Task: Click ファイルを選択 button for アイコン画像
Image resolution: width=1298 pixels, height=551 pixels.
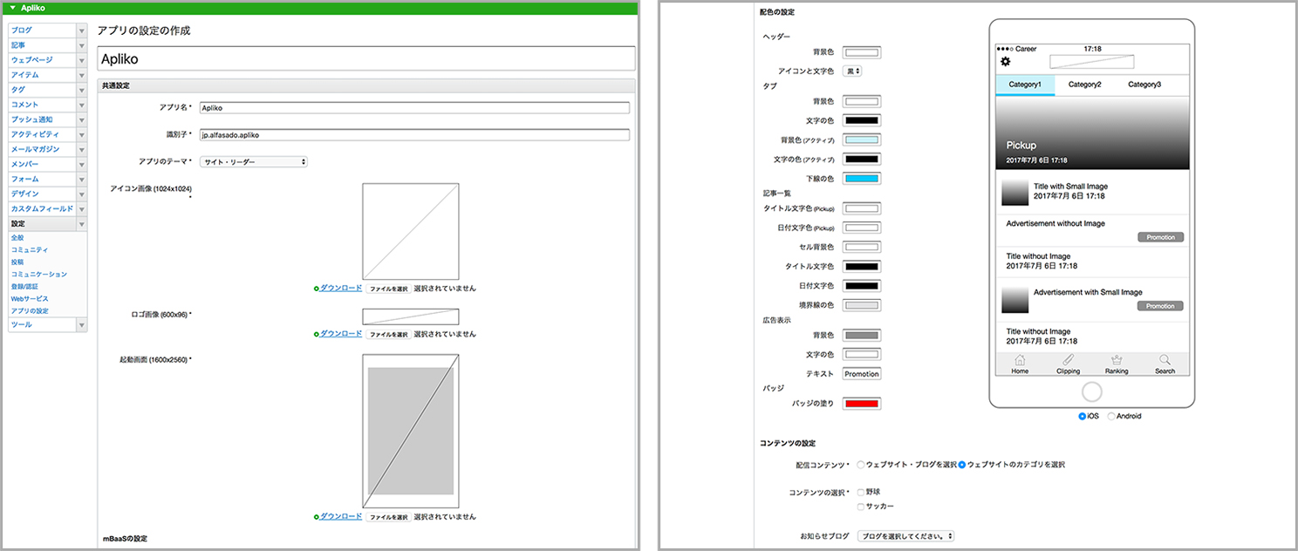Action: (388, 289)
